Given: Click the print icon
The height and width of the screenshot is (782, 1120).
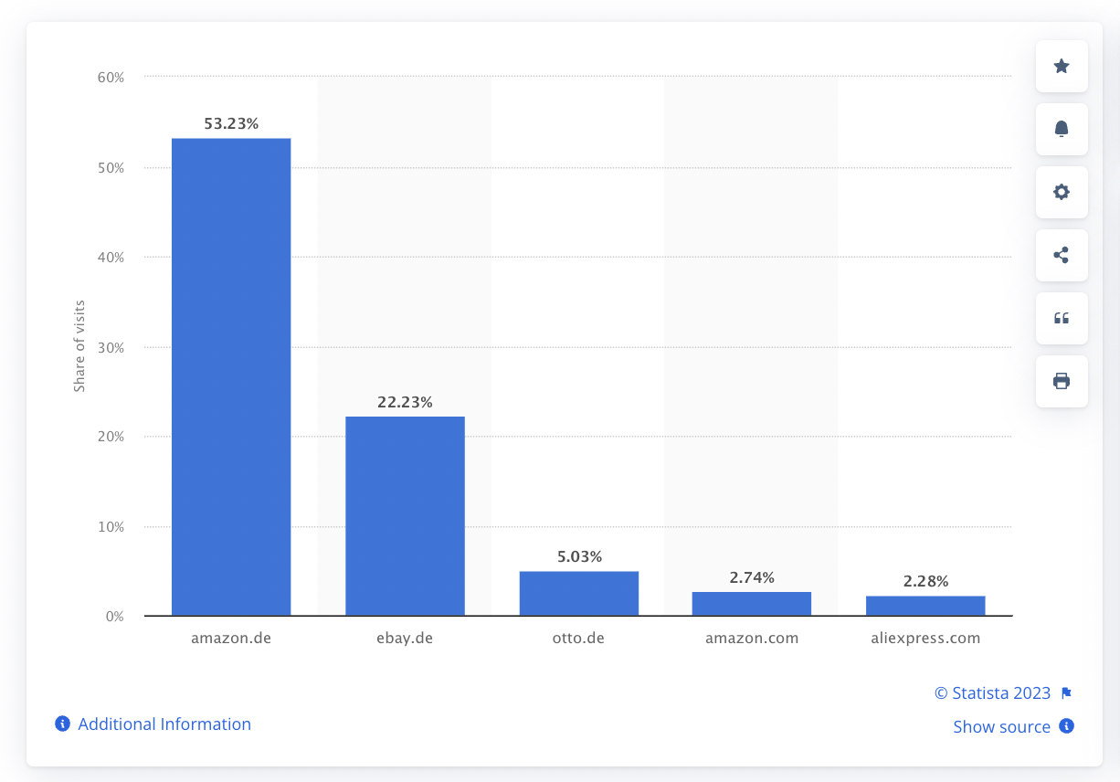Looking at the screenshot, I should coord(1062,381).
